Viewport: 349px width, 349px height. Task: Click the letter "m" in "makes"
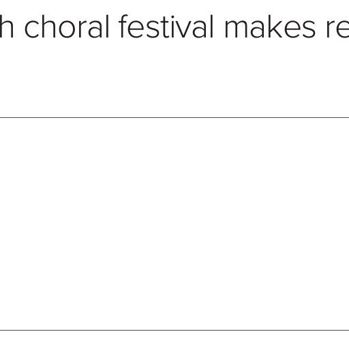(x=238, y=29)
